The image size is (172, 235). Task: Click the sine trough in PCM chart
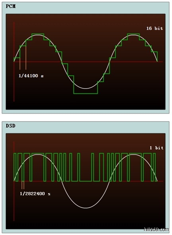86,88
